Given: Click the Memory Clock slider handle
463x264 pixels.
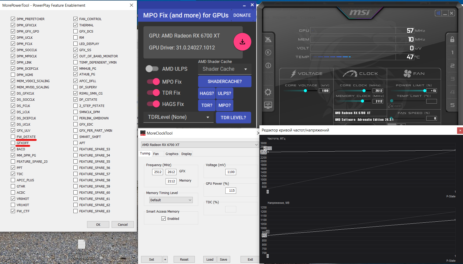Looking at the screenshot, I should 362,101.
